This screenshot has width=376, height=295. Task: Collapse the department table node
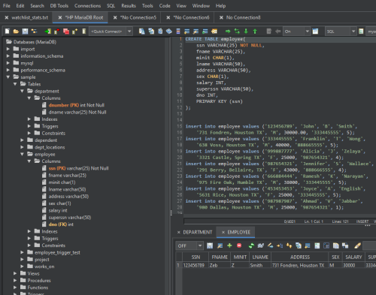(23, 91)
